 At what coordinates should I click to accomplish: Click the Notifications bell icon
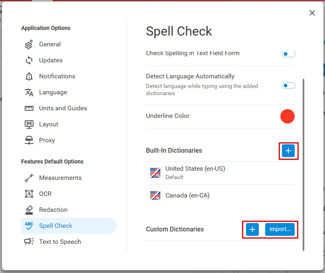point(29,76)
